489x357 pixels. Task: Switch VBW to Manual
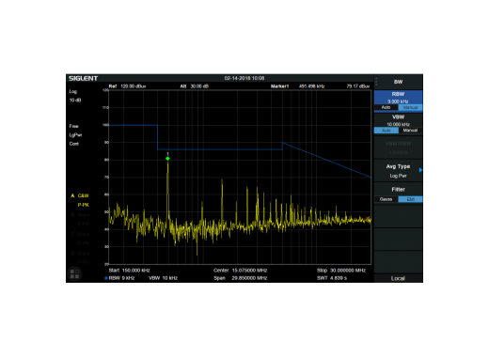[410, 131]
